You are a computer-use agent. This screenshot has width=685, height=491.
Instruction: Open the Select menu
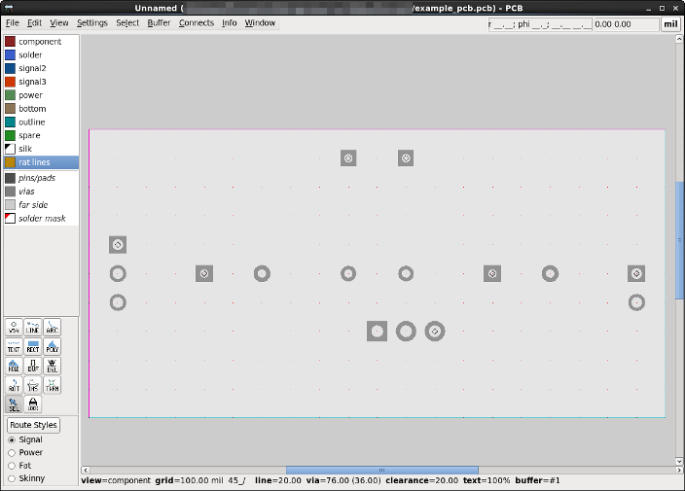(x=127, y=22)
